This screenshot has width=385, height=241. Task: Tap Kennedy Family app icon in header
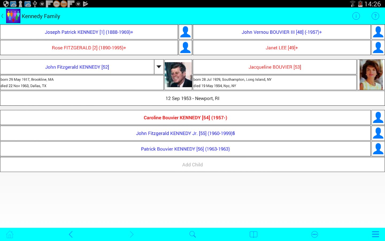click(x=13, y=16)
